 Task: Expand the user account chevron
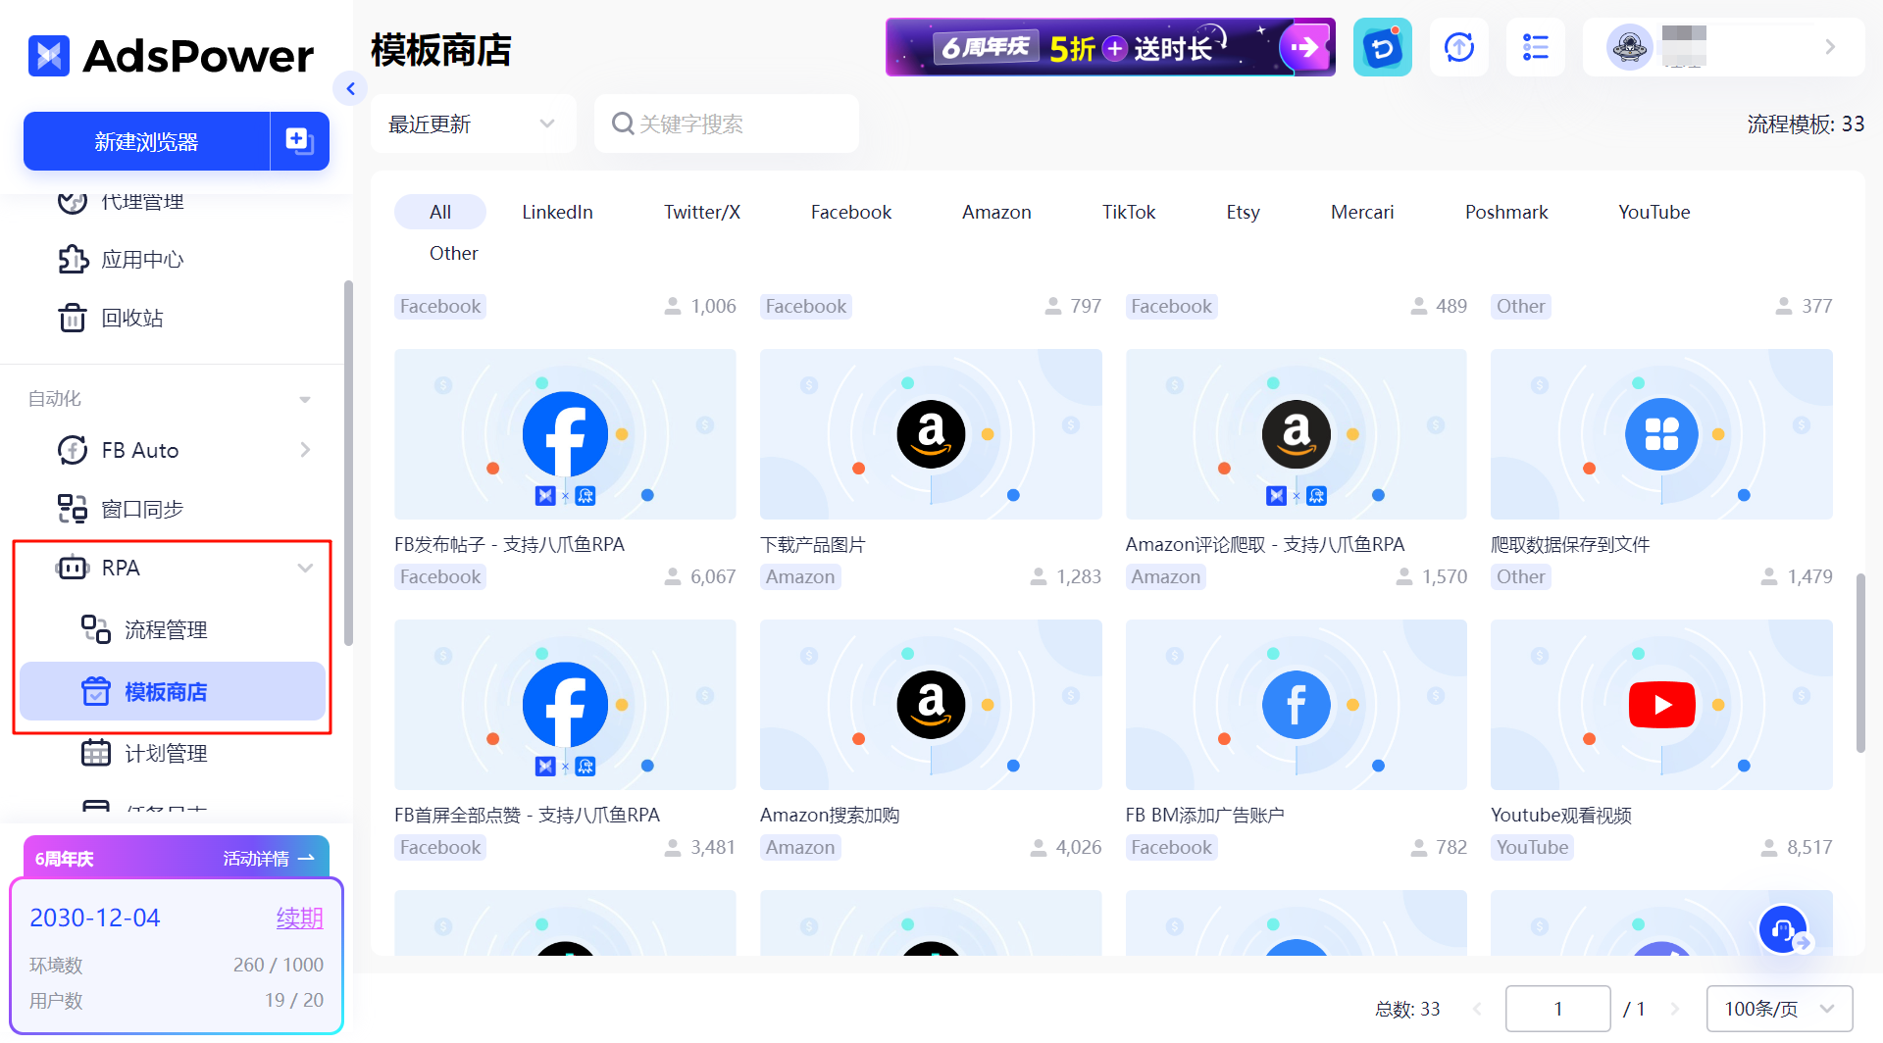click(1830, 47)
